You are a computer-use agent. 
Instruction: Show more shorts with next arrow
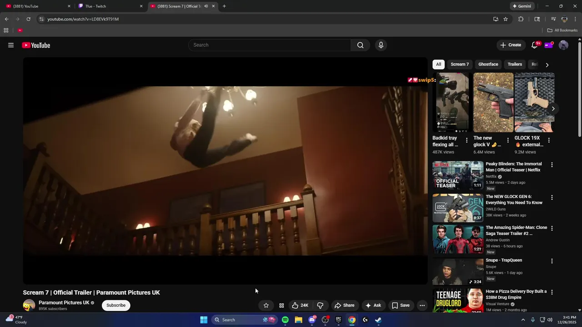553,109
